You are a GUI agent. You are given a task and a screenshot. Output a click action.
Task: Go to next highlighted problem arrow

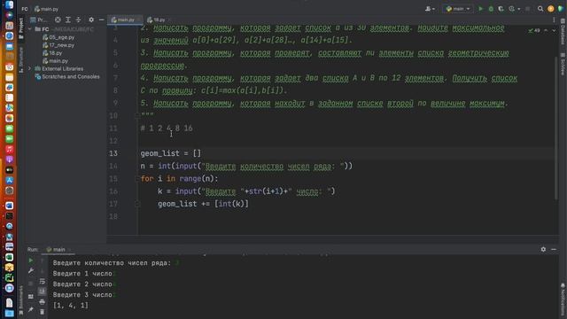(554, 30)
